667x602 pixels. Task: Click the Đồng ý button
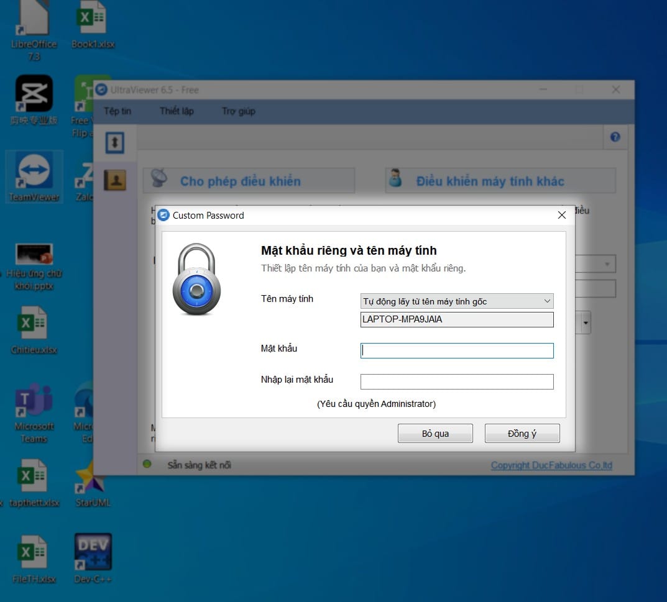522,433
